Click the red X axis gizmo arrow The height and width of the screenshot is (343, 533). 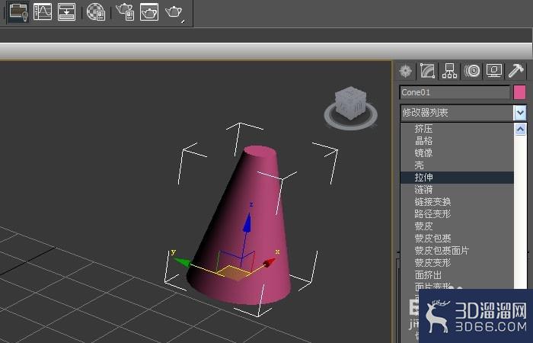270,262
